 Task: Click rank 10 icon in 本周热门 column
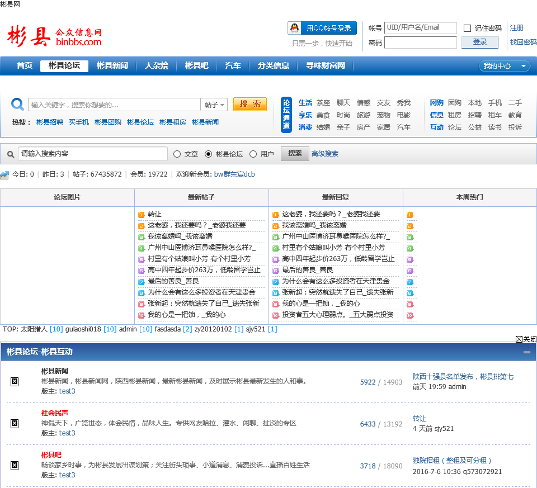click(410, 315)
